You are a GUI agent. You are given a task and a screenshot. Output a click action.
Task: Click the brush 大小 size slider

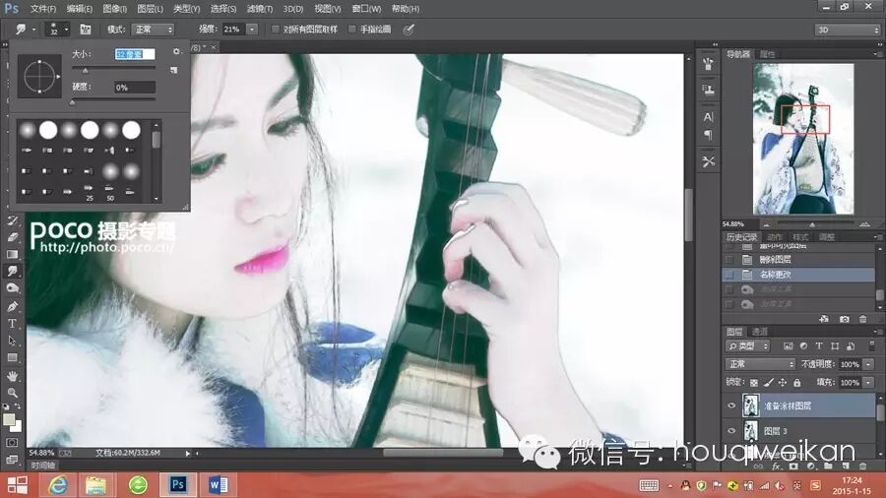[x=113, y=69]
